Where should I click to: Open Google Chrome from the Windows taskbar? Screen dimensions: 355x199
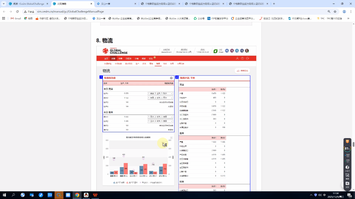(77, 195)
